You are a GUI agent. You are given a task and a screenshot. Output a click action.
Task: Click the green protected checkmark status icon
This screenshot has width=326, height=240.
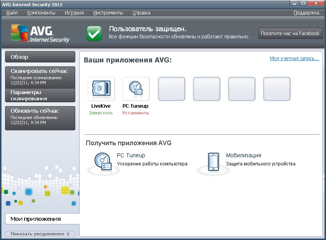[94, 33]
